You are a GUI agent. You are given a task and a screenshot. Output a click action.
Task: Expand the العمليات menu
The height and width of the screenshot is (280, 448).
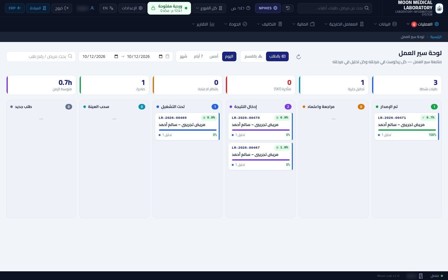[423, 24]
